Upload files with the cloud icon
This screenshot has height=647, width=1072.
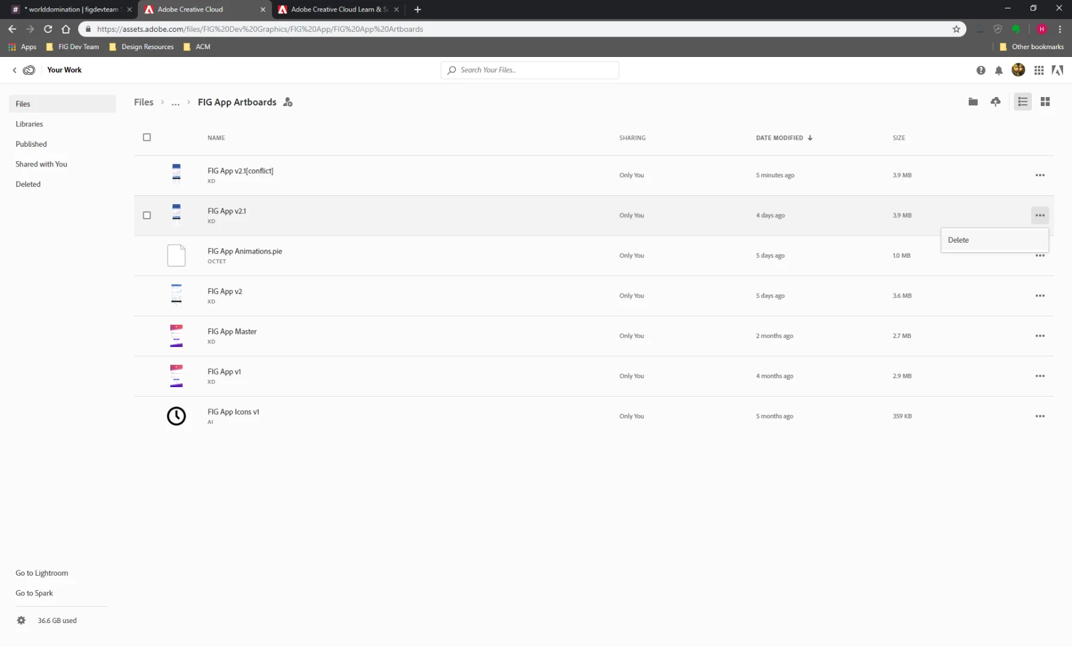click(996, 102)
